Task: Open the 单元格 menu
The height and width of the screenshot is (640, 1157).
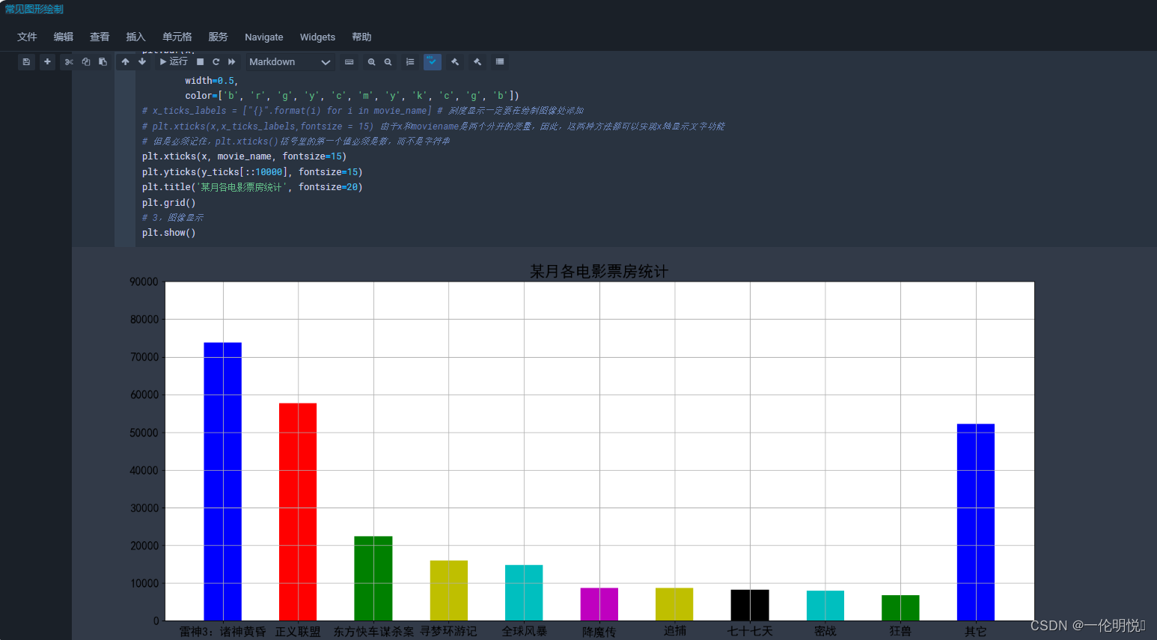Action: (x=177, y=37)
